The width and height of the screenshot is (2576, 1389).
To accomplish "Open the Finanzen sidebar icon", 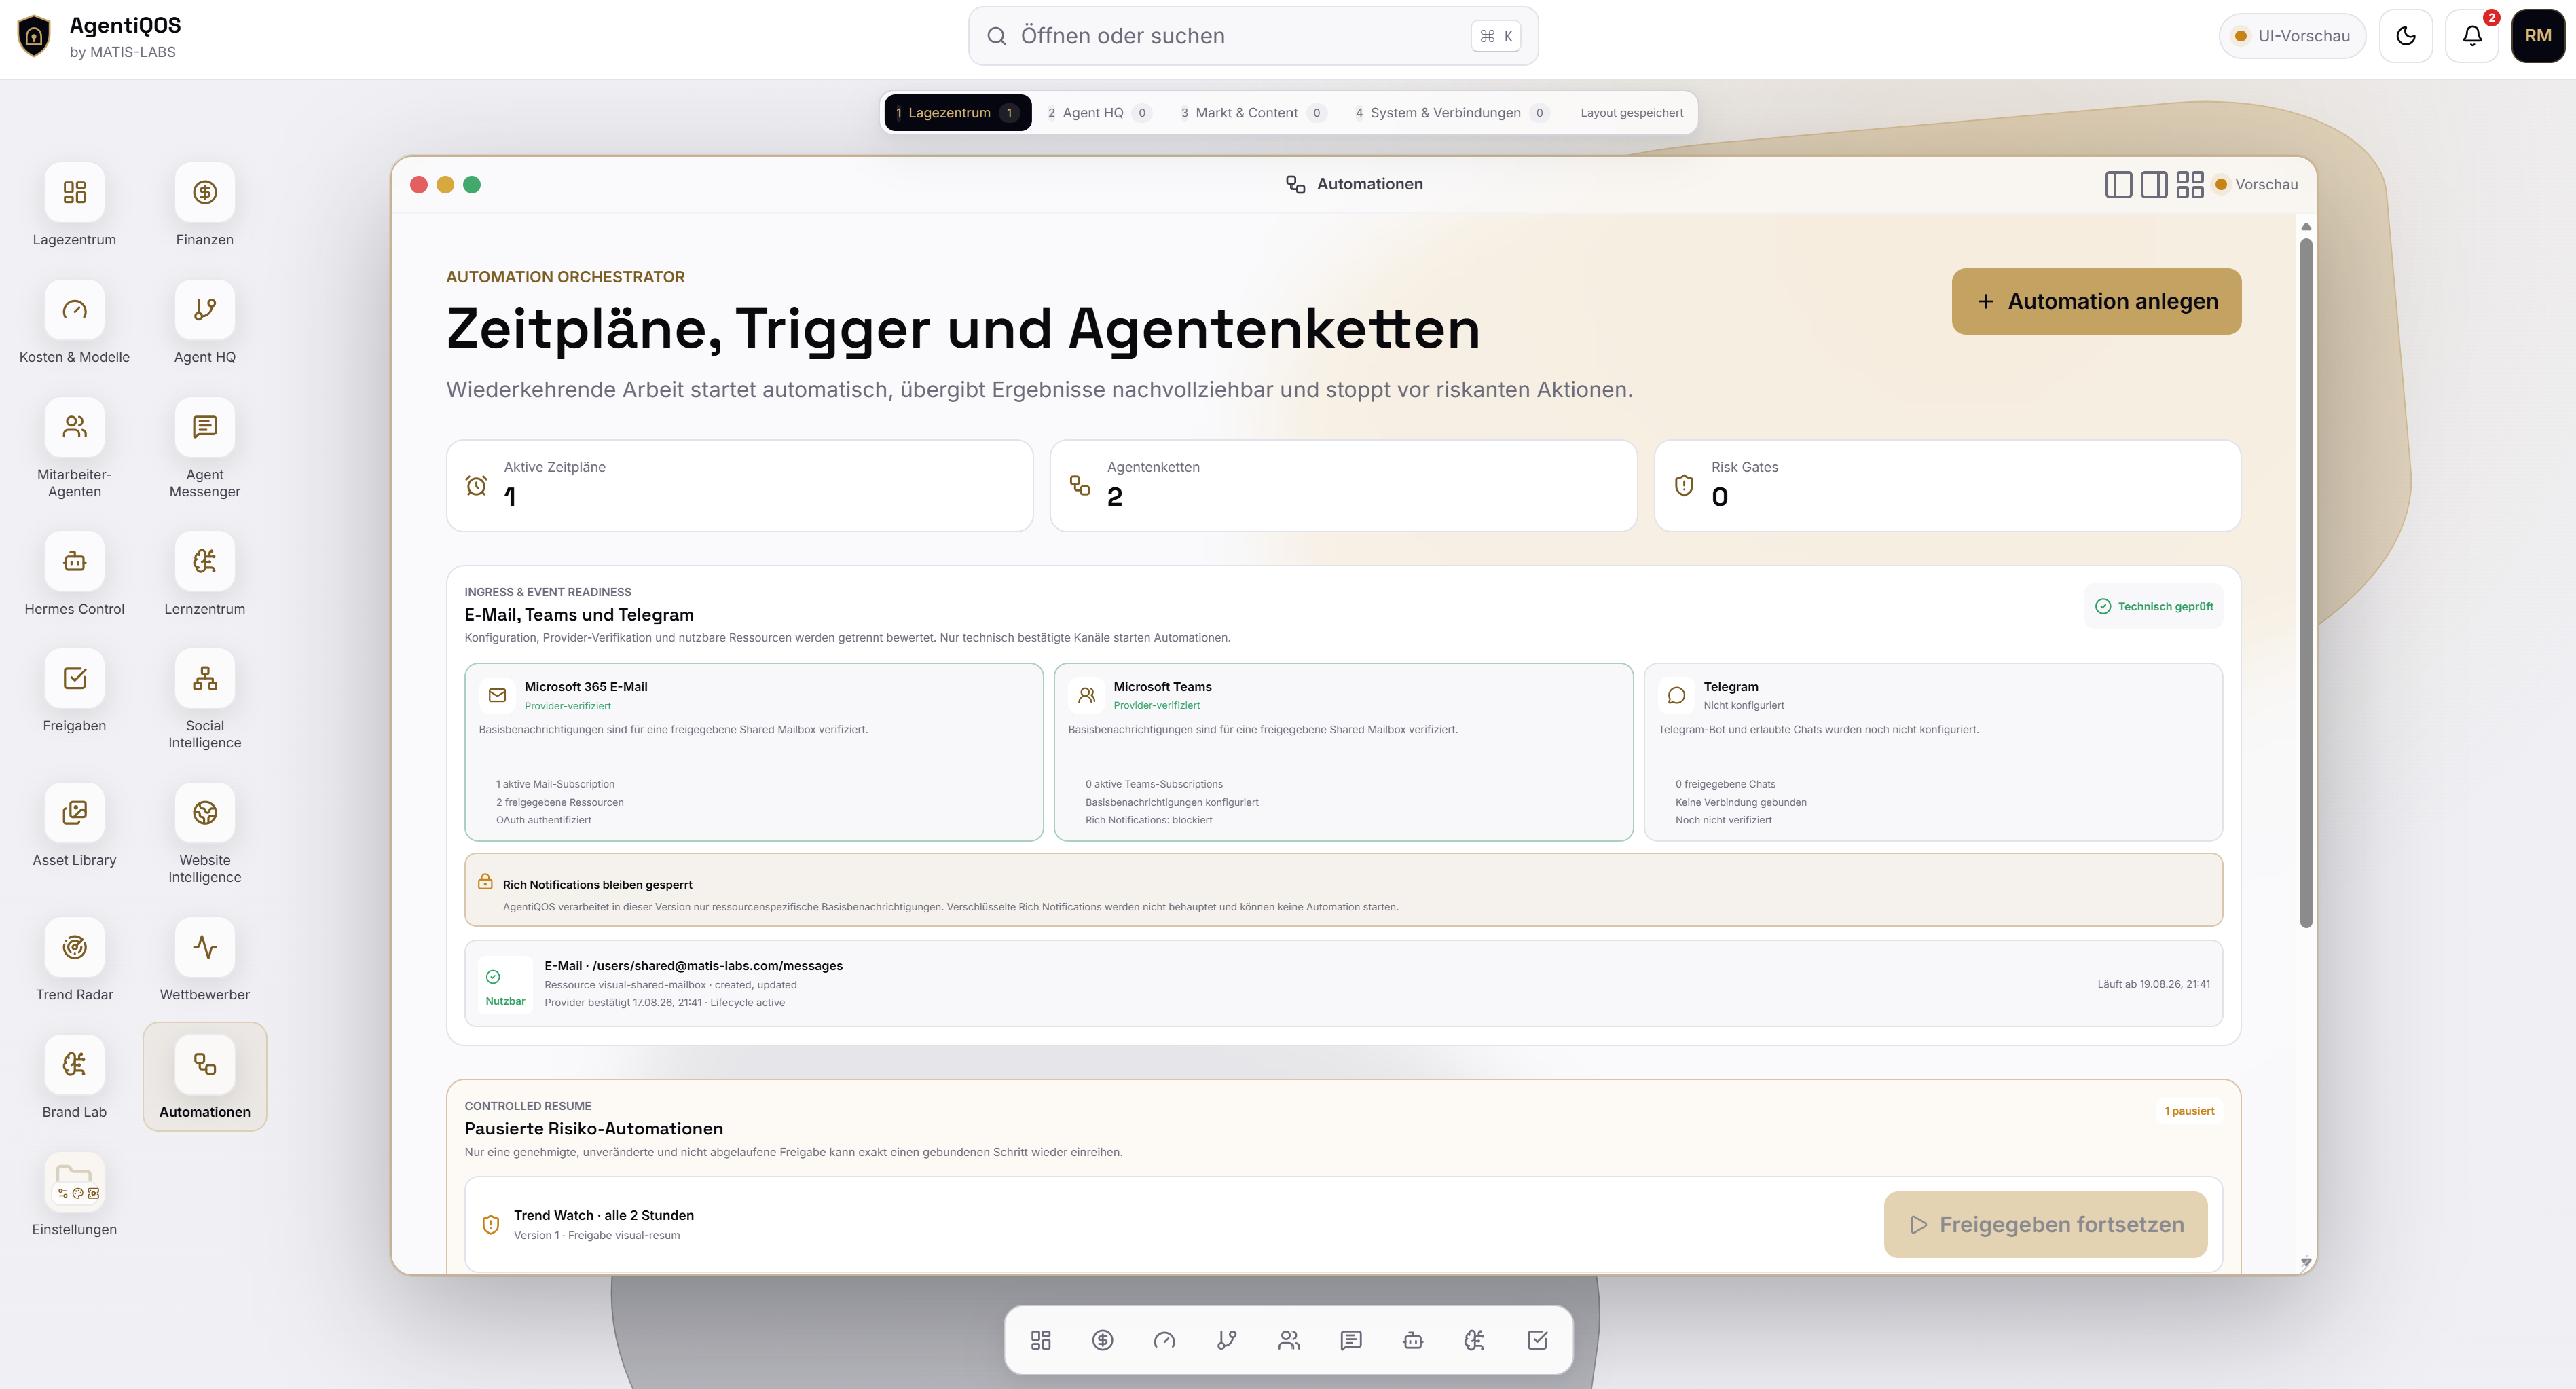I will click(204, 192).
